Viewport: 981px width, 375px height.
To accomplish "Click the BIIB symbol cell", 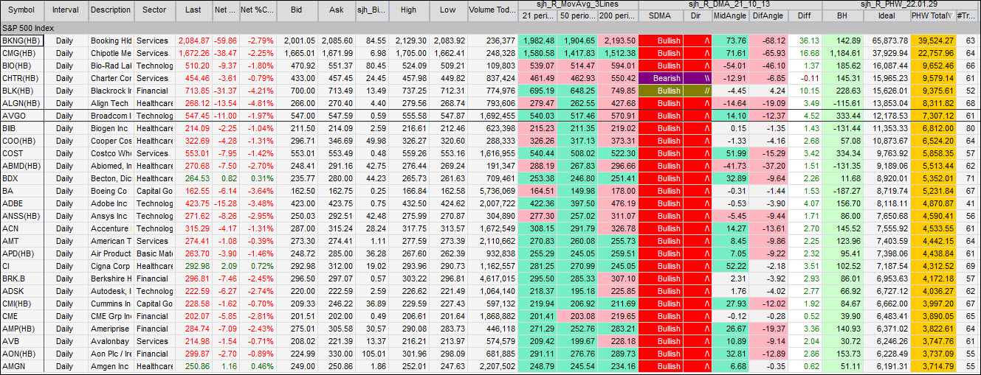I will tap(22, 128).
